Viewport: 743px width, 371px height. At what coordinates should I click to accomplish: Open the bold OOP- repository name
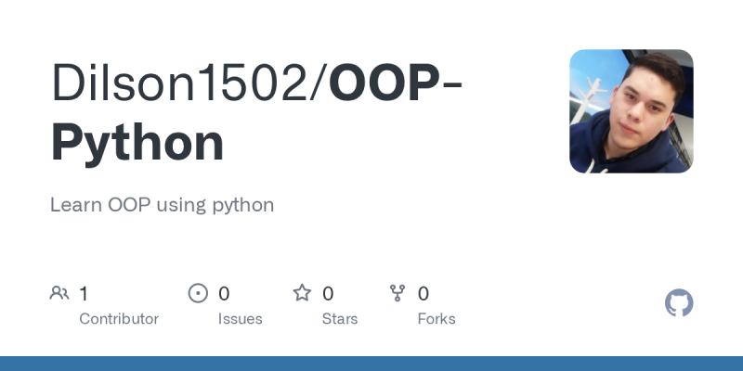pyautogui.click(x=396, y=83)
